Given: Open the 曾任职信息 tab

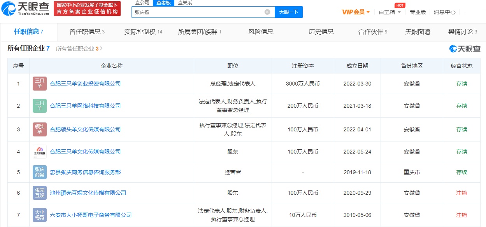Looking at the screenshot, I should coord(87,32).
